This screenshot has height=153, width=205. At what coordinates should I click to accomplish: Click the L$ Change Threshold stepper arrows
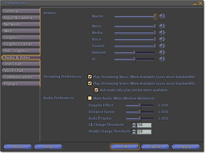[134, 125]
